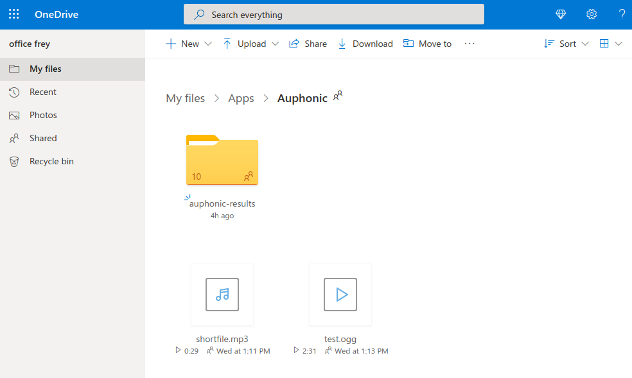Click the Auphonic breadcrumb title
The height and width of the screenshot is (378, 632).
point(303,98)
